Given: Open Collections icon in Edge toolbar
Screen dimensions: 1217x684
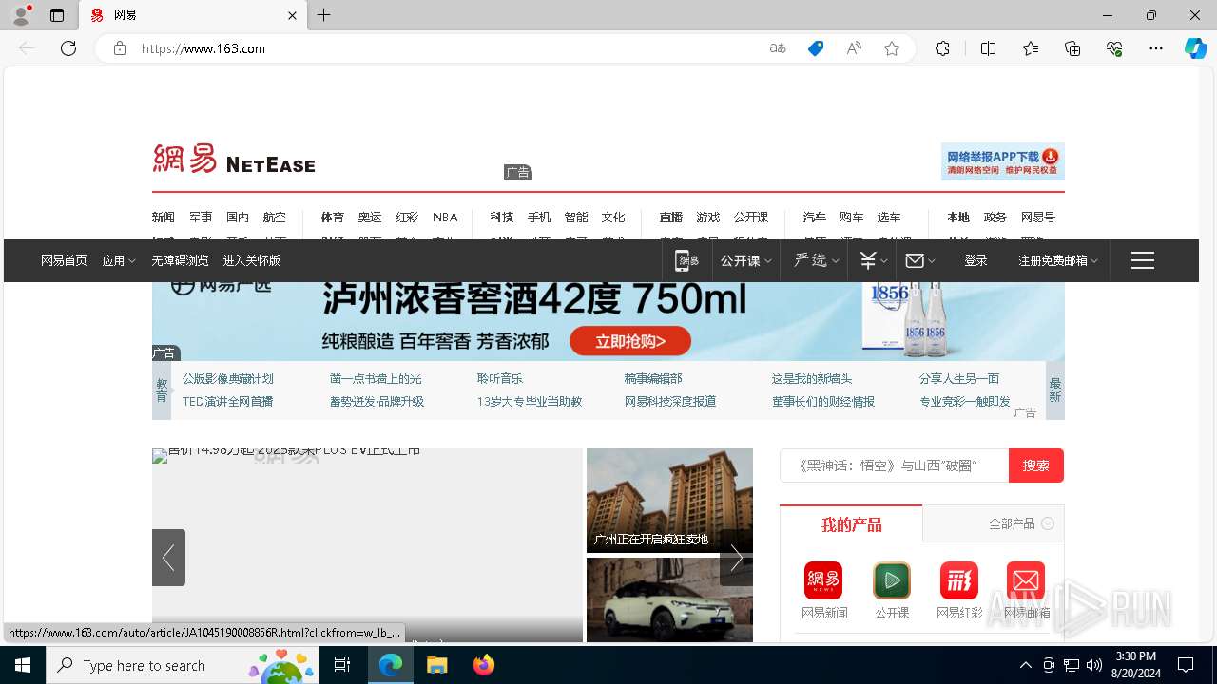Looking at the screenshot, I should click(x=1072, y=48).
